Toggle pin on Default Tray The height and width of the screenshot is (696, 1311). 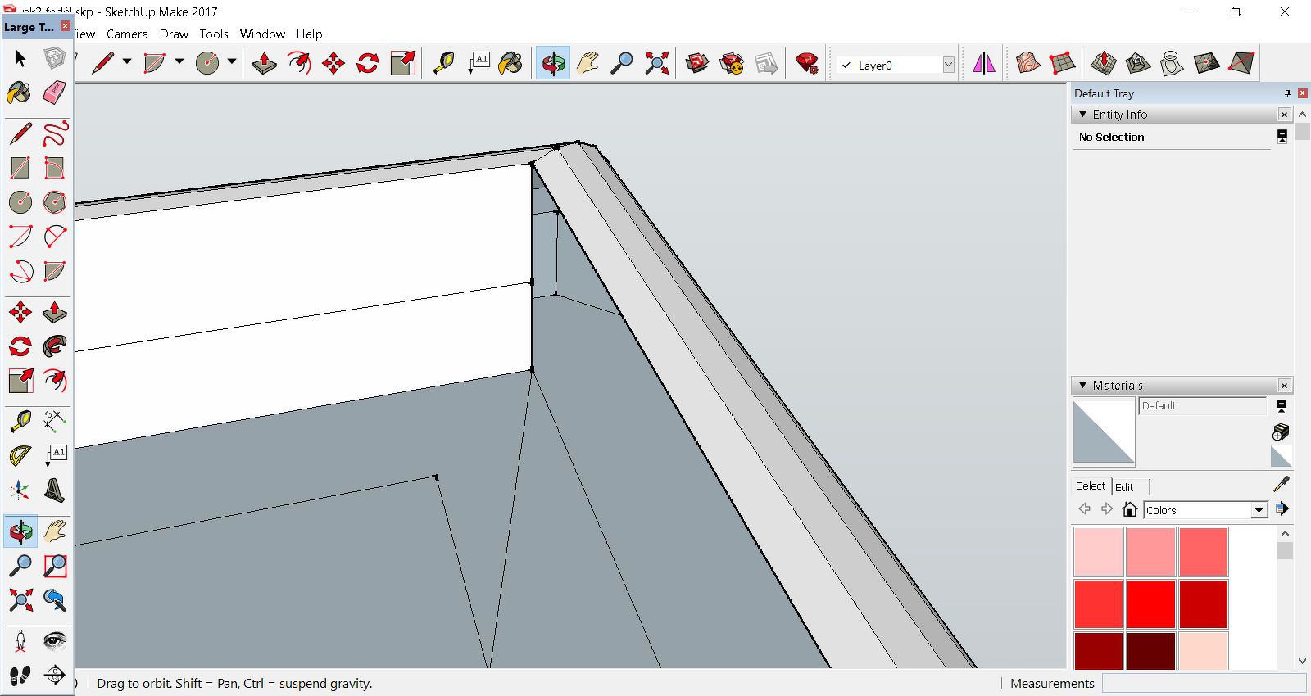[x=1287, y=93]
